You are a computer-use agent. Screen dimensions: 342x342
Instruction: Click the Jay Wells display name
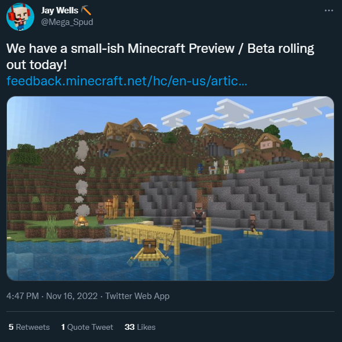tap(60, 10)
